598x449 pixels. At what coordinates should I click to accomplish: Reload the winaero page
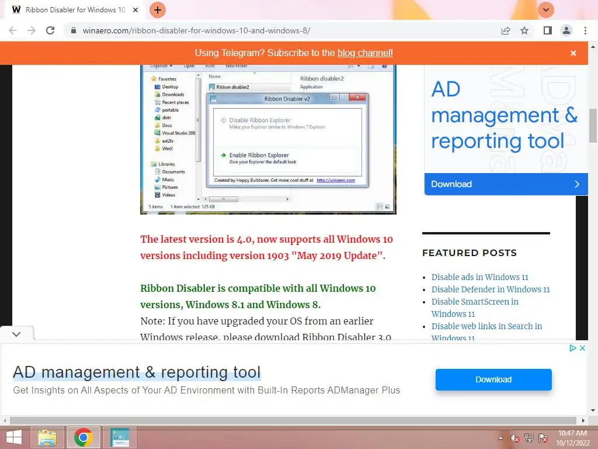pos(50,30)
